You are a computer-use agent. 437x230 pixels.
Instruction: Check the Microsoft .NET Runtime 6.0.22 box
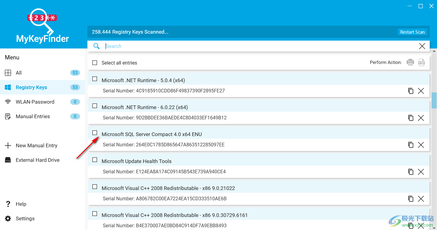coord(95,106)
